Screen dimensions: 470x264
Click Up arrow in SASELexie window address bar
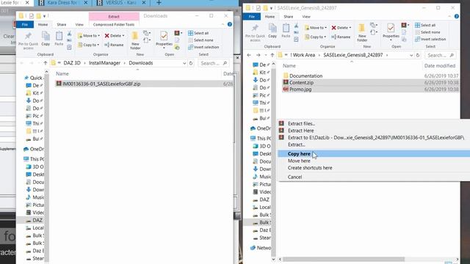pyautogui.click(x=272, y=56)
